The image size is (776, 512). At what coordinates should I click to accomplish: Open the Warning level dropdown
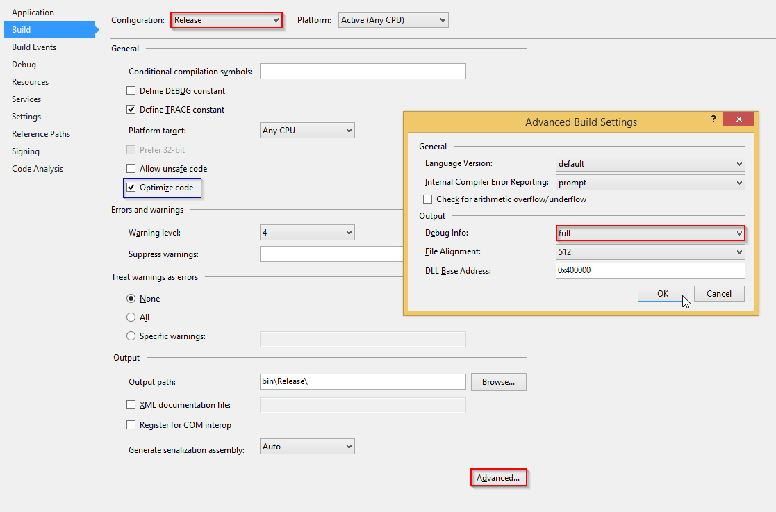point(307,233)
